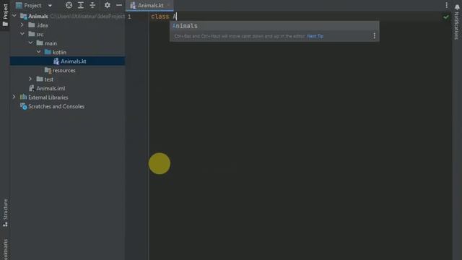This screenshot has height=260, width=462.
Task: Click the resources folder icon
Action: [x=48, y=70]
